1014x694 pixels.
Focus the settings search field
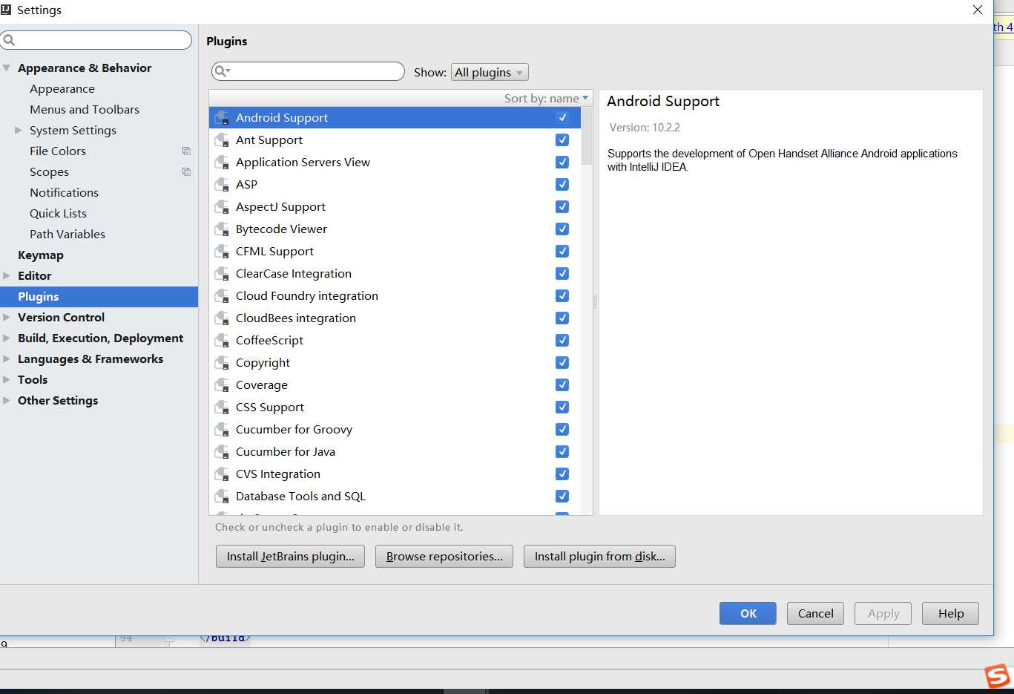(96, 40)
